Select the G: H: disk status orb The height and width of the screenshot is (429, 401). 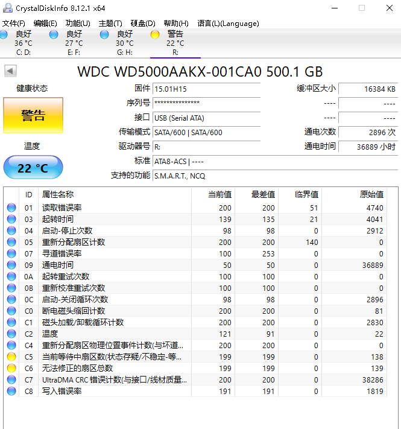(104, 34)
